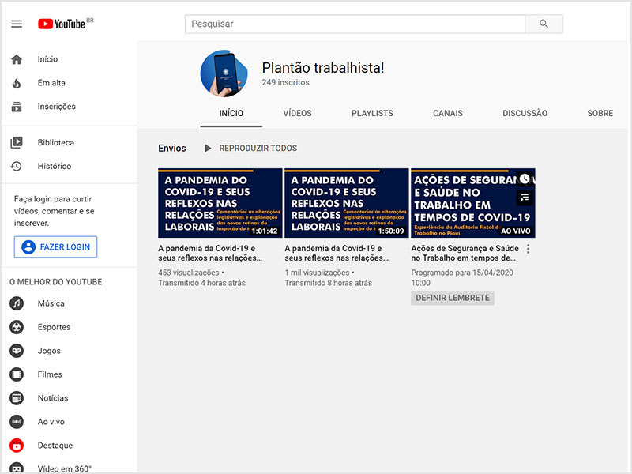Click the Plantão trabalhista channel avatar
This screenshot has width=632, height=474.
point(224,73)
